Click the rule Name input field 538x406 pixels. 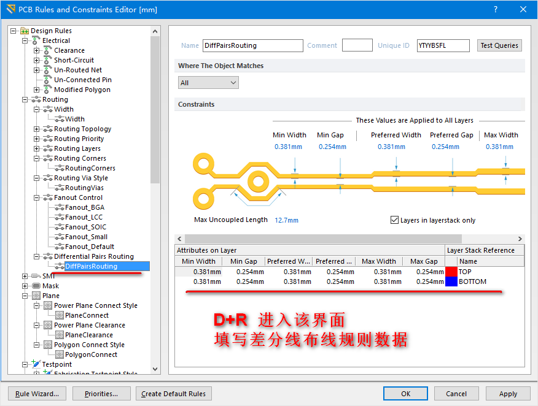pyautogui.click(x=252, y=45)
